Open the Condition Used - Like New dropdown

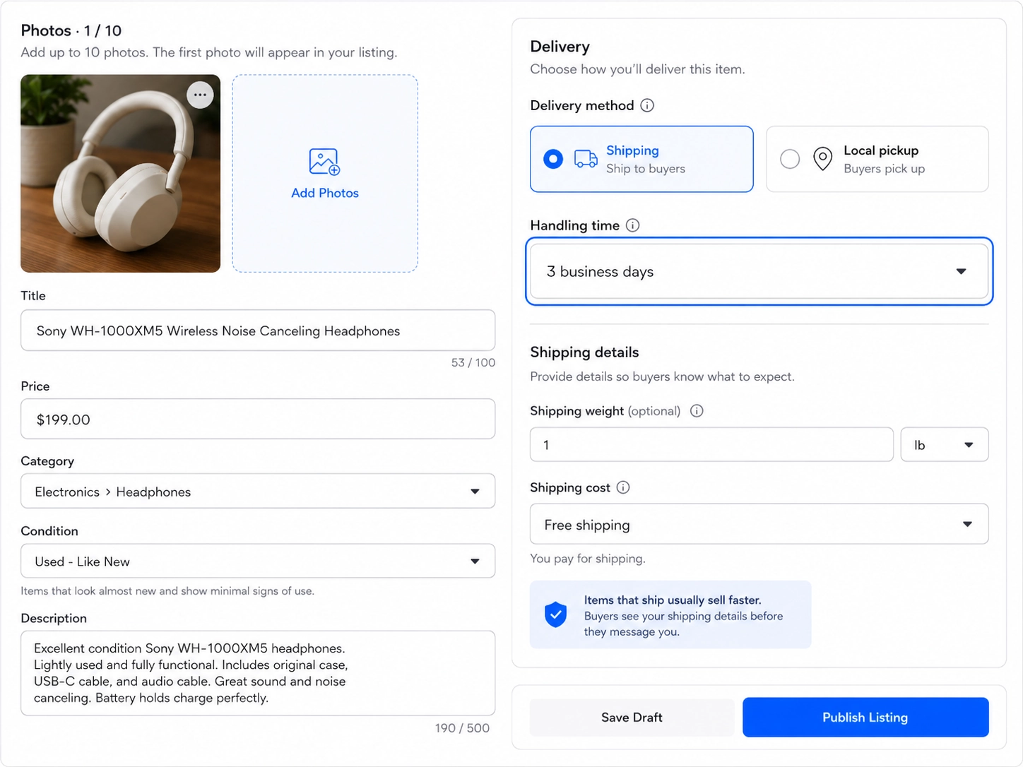pos(258,561)
